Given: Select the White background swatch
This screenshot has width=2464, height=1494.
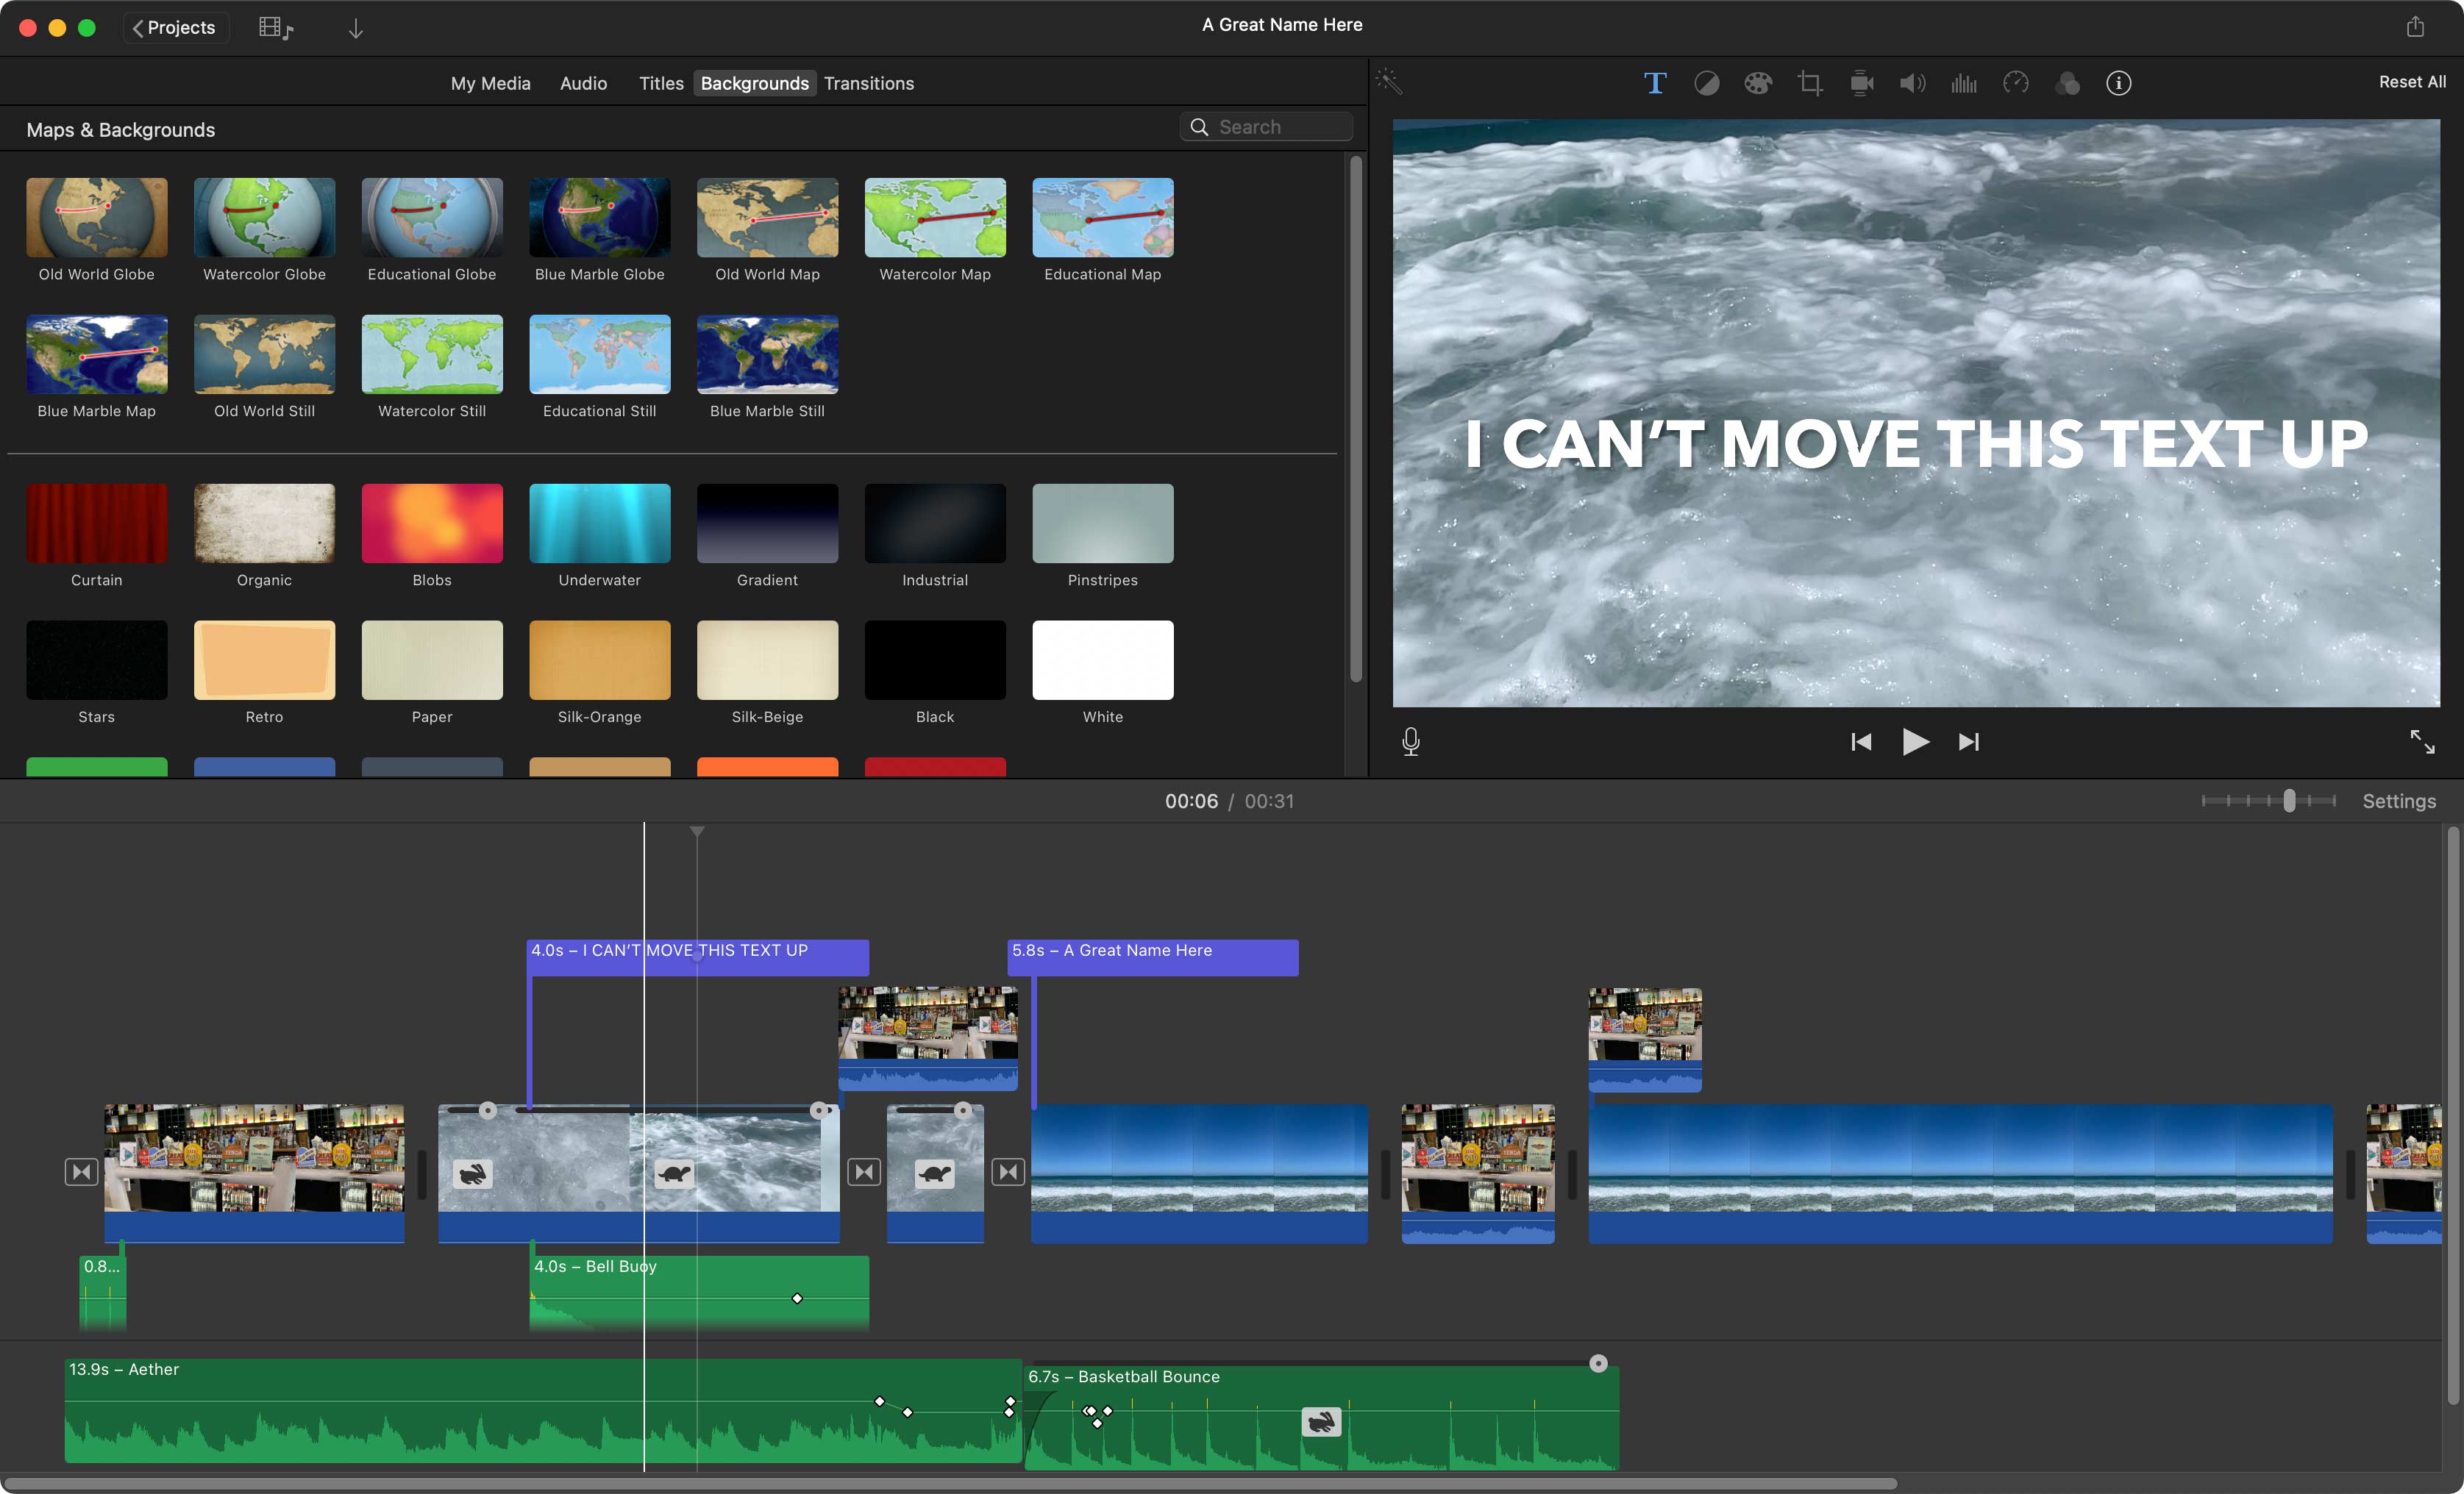Looking at the screenshot, I should coord(1103,660).
